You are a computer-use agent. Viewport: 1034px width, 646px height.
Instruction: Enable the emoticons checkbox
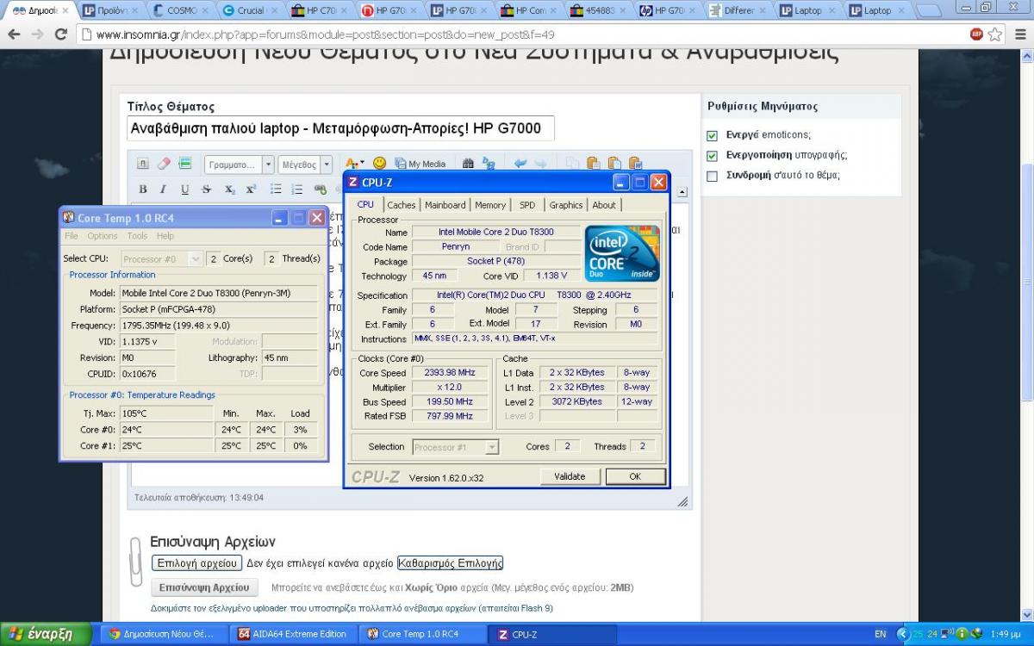pos(712,135)
